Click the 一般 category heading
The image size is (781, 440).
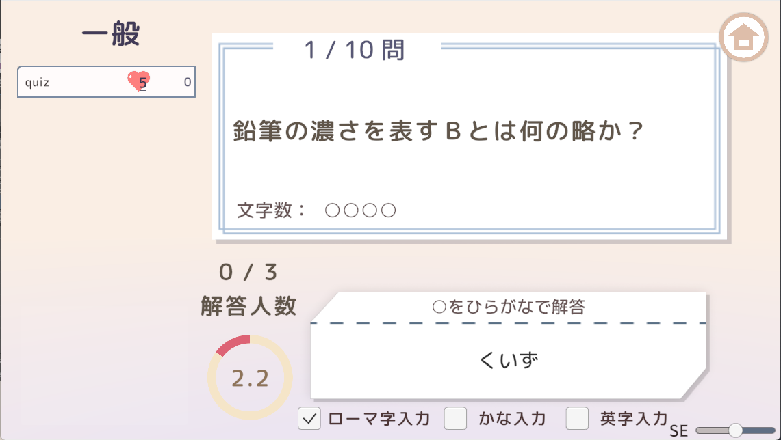pos(111,35)
